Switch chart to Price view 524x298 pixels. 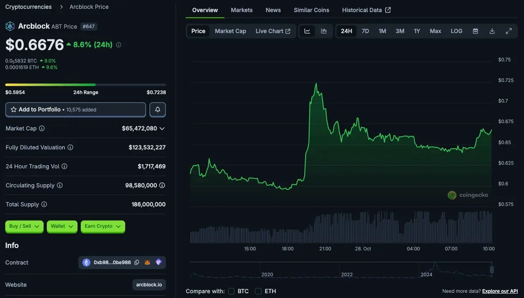pyautogui.click(x=198, y=31)
